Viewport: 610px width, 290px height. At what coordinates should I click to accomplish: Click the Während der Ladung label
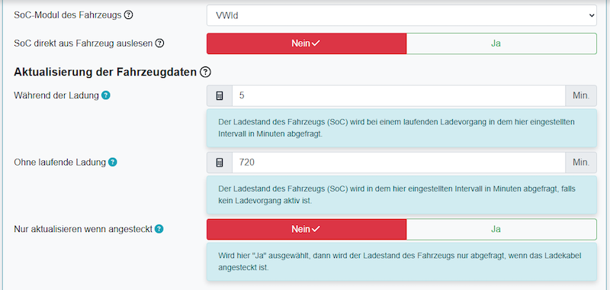point(56,95)
